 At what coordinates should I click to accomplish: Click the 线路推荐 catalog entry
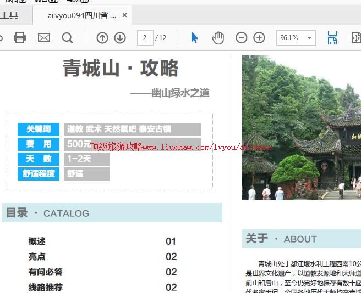[x=46, y=287]
